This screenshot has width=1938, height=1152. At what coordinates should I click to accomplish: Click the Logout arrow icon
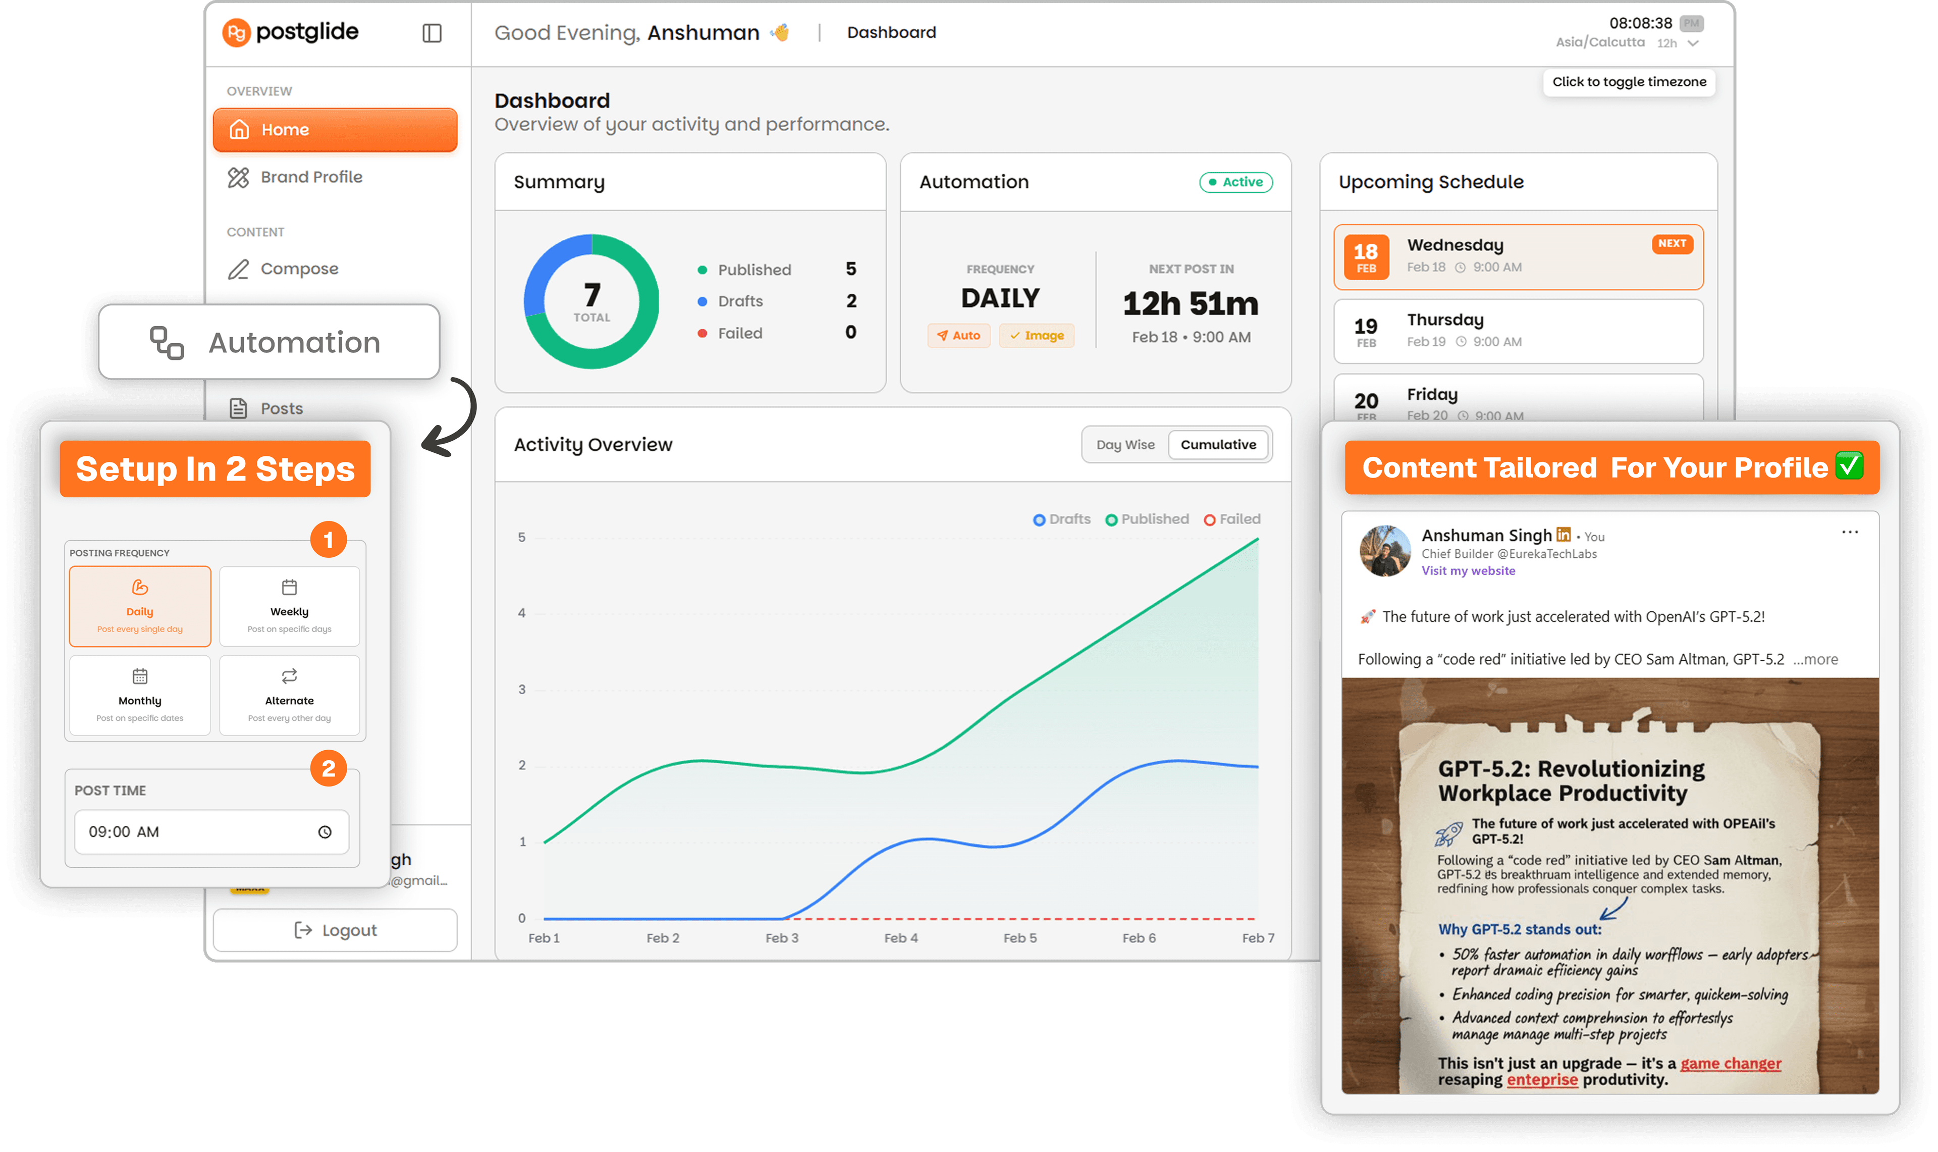pos(303,930)
